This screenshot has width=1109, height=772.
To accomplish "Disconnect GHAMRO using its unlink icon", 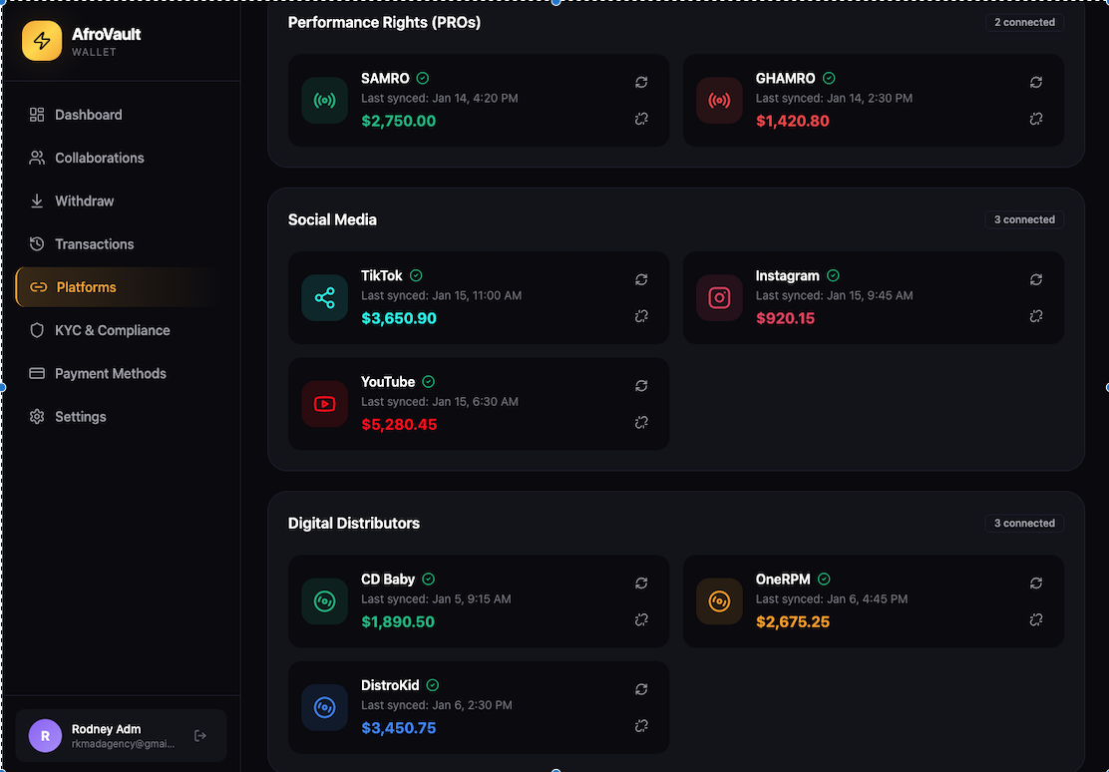I will pos(1036,119).
